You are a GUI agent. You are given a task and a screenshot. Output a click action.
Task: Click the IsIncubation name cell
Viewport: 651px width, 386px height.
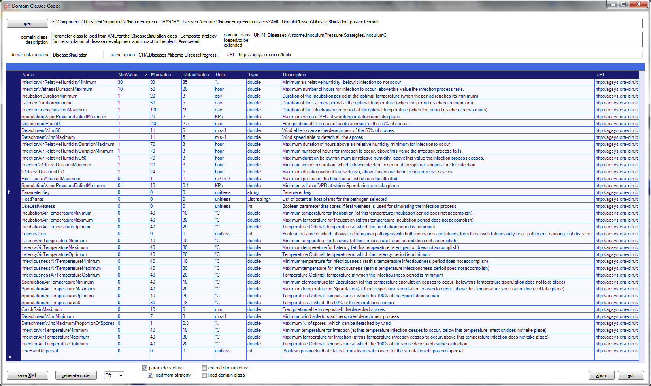pyautogui.click(x=68, y=234)
